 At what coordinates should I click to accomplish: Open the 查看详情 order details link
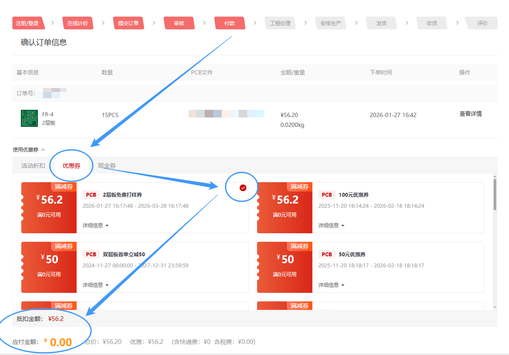pos(470,114)
